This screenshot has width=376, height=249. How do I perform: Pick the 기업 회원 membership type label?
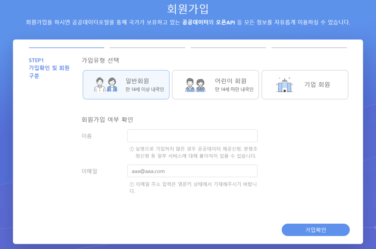tap(317, 84)
